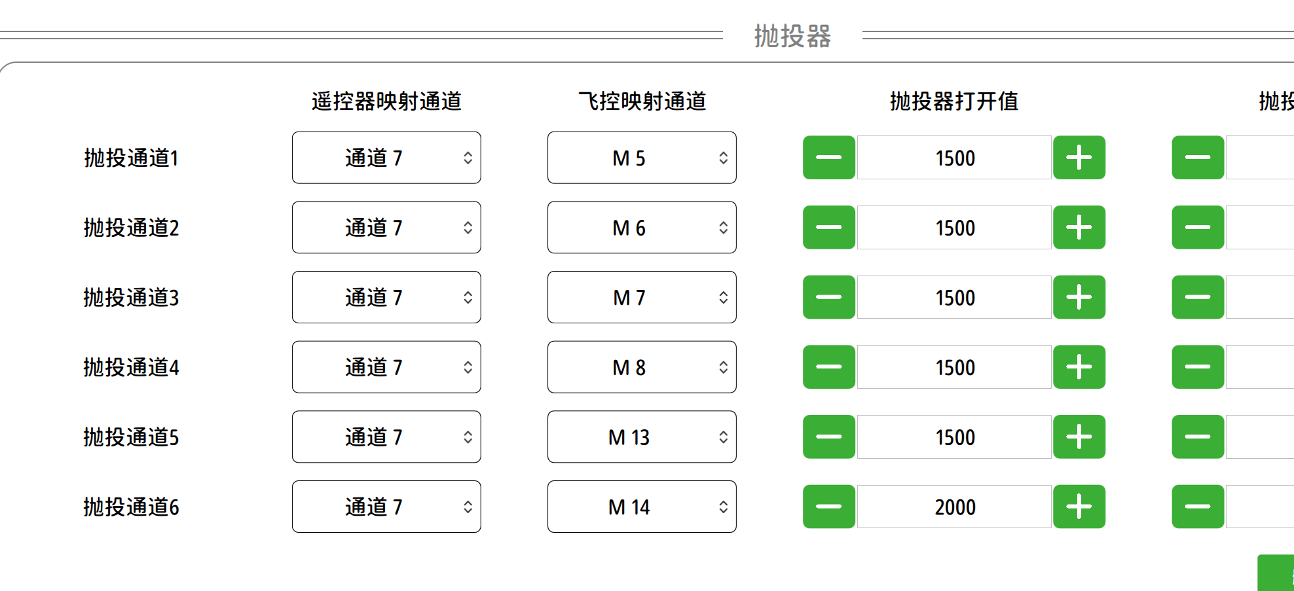Click the green button at bottom right
The height and width of the screenshot is (591, 1294).
[1276, 574]
